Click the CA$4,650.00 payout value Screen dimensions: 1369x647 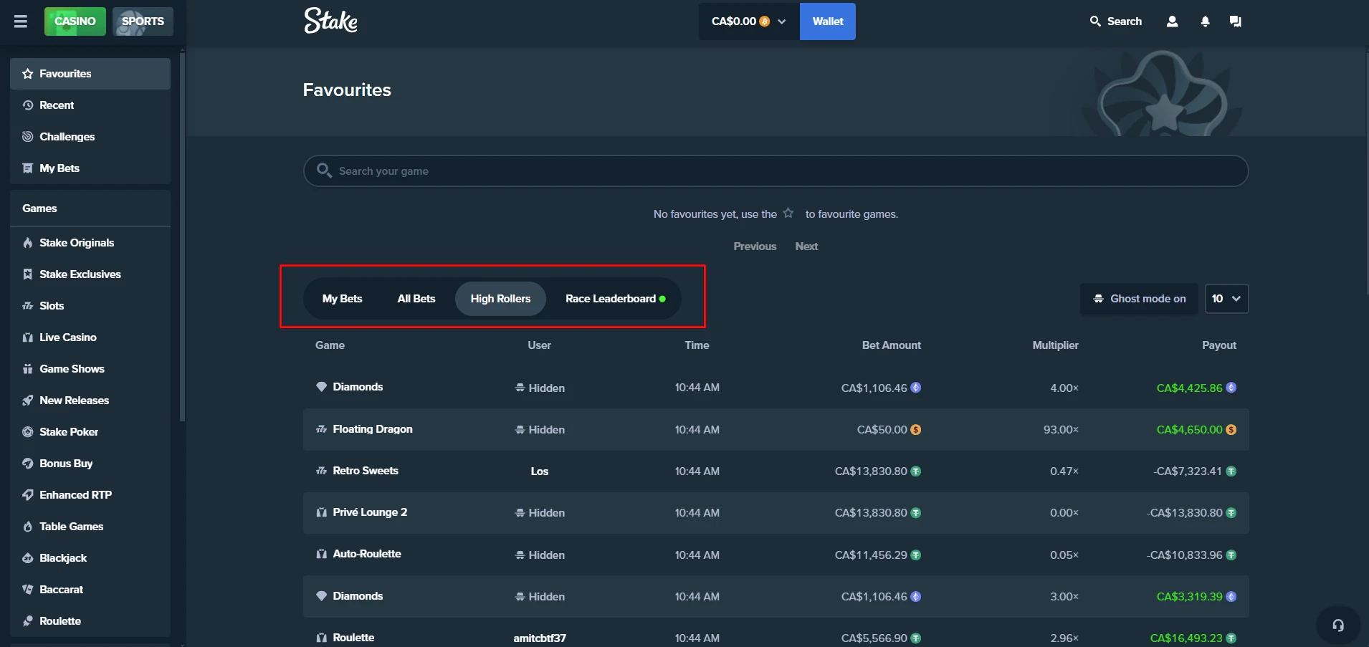coord(1189,430)
